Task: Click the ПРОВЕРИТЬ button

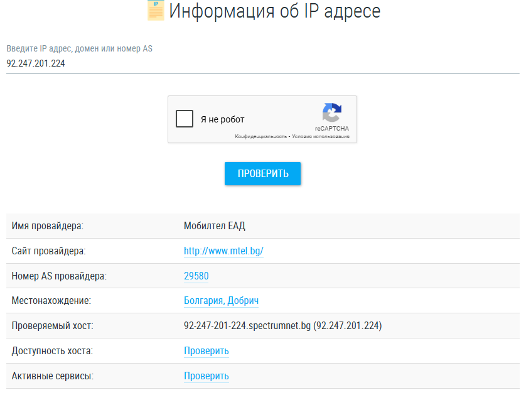Action: 262,173
